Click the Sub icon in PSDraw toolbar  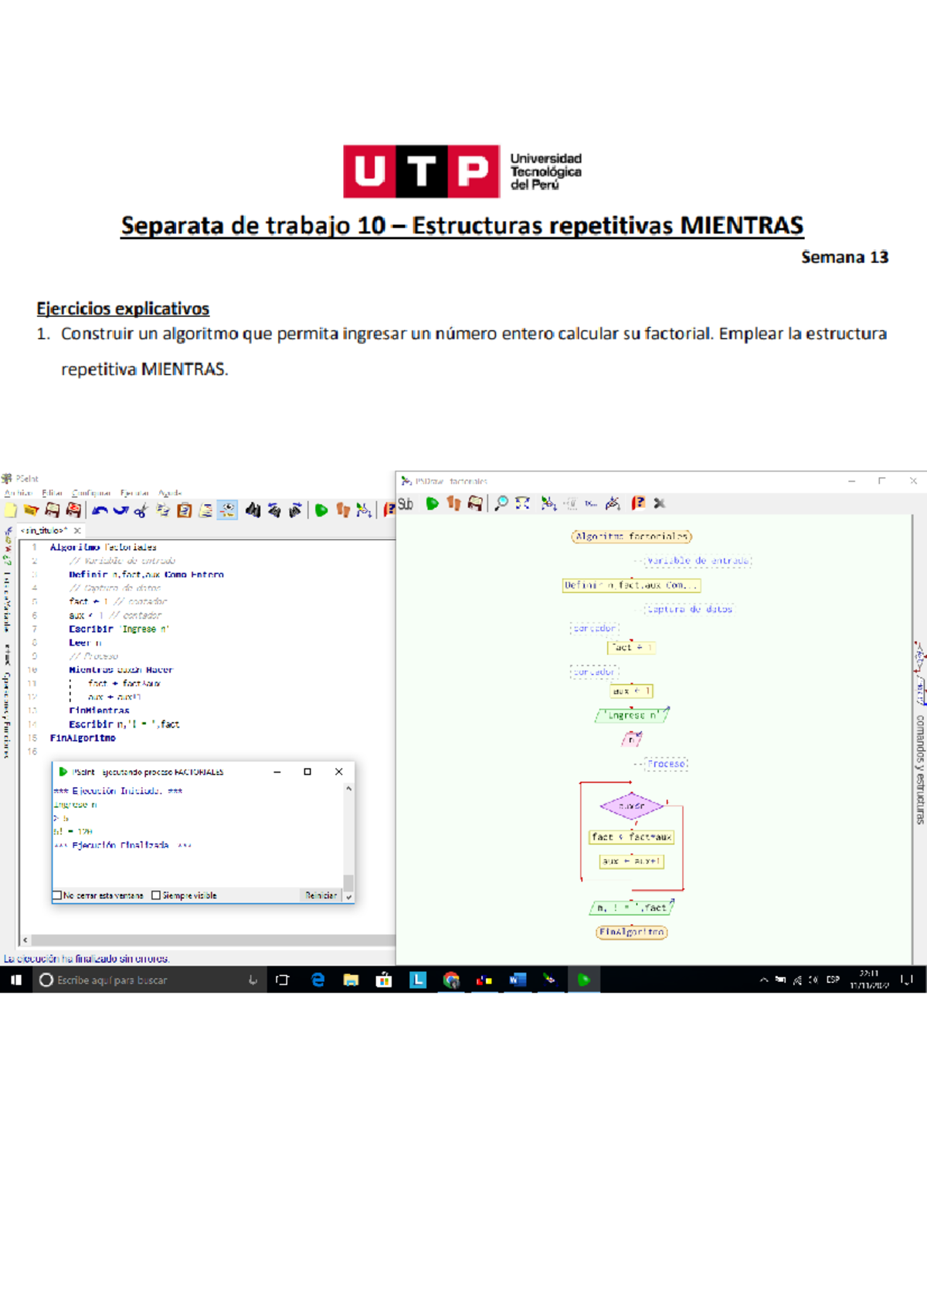(406, 504)
